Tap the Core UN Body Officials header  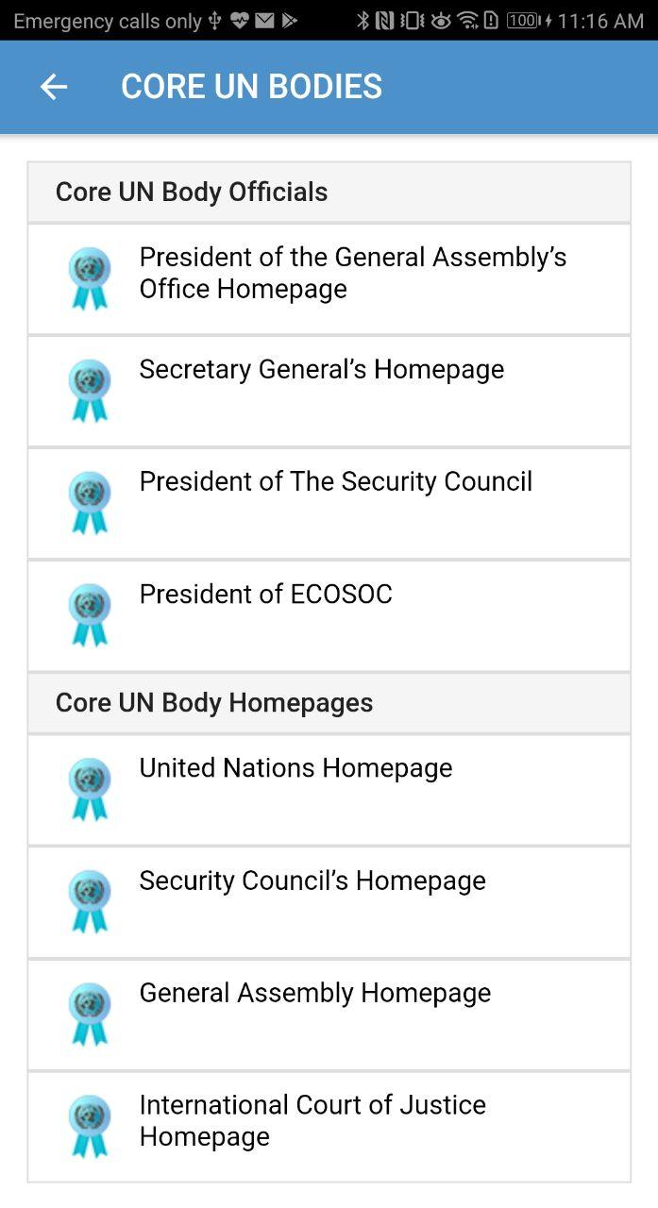coord(329,192)
